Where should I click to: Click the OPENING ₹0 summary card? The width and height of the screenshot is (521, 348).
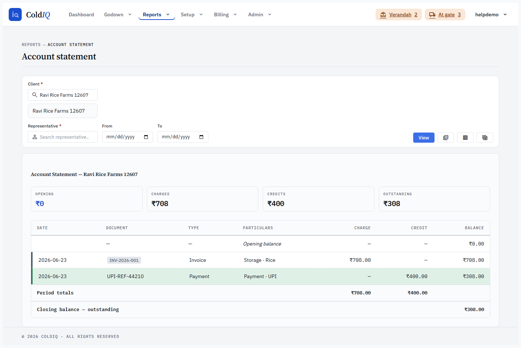(86, 199)
